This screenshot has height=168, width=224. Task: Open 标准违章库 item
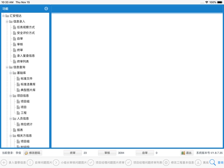coord(28,84)
